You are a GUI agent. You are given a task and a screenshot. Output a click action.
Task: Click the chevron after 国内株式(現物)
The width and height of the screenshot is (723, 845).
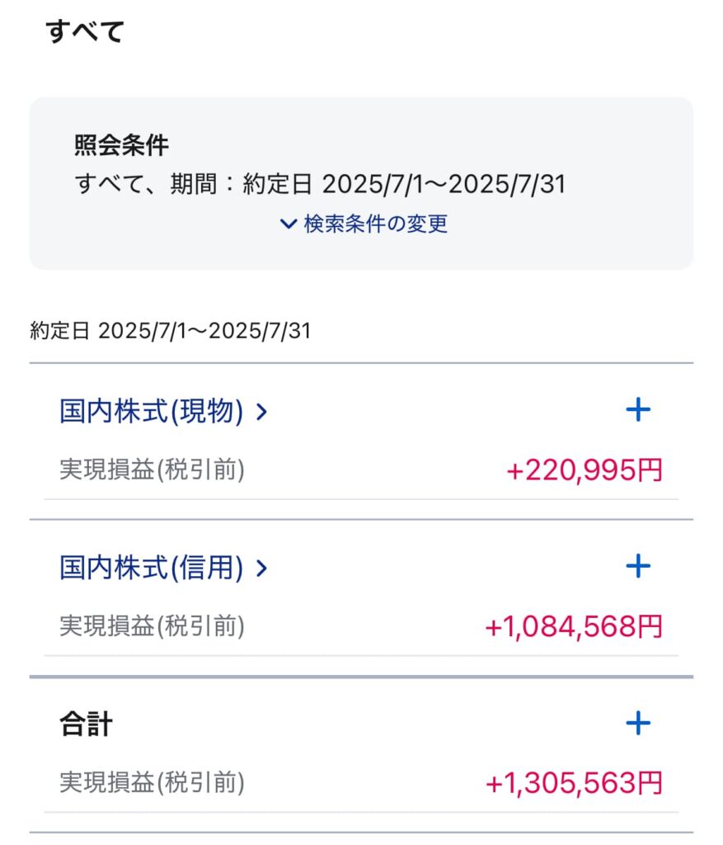coord(262,412)
